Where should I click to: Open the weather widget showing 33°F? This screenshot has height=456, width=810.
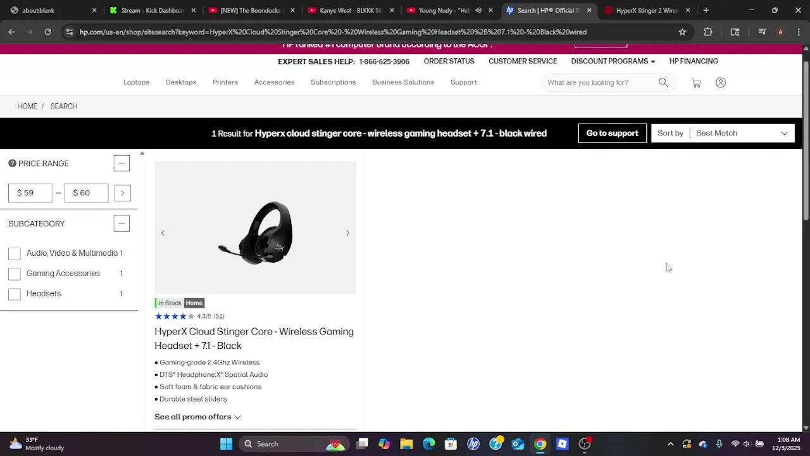click(37, 444)
